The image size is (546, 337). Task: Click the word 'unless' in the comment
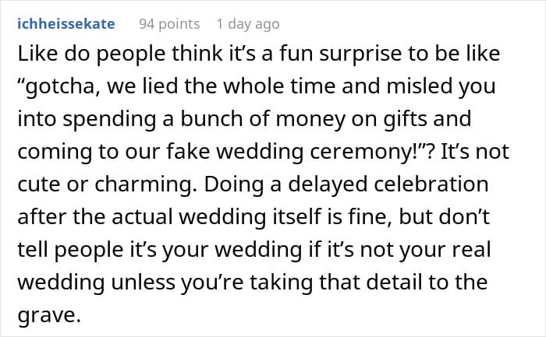coord(143,282)
